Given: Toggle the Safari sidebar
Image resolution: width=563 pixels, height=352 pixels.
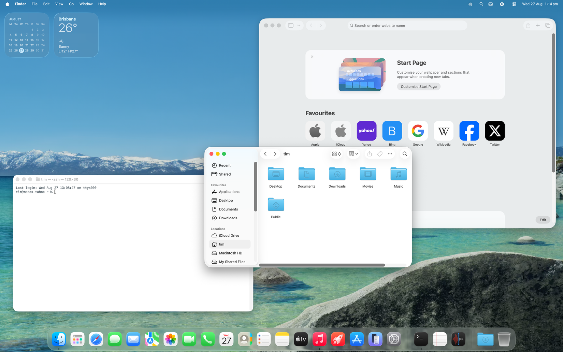Looking at the screenshot, I should pos(290,25).
